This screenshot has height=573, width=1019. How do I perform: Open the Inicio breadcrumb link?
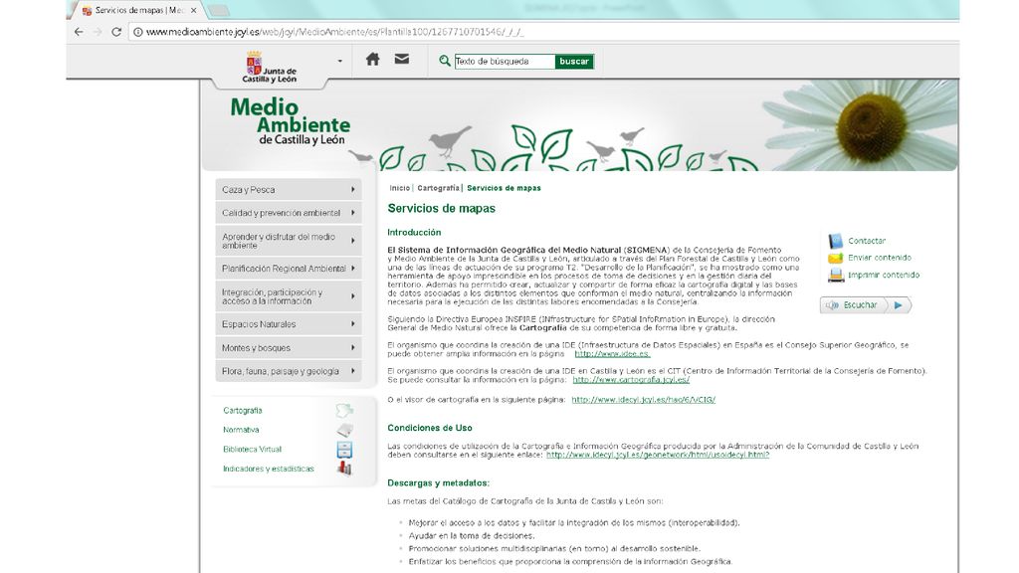point(400,188)
